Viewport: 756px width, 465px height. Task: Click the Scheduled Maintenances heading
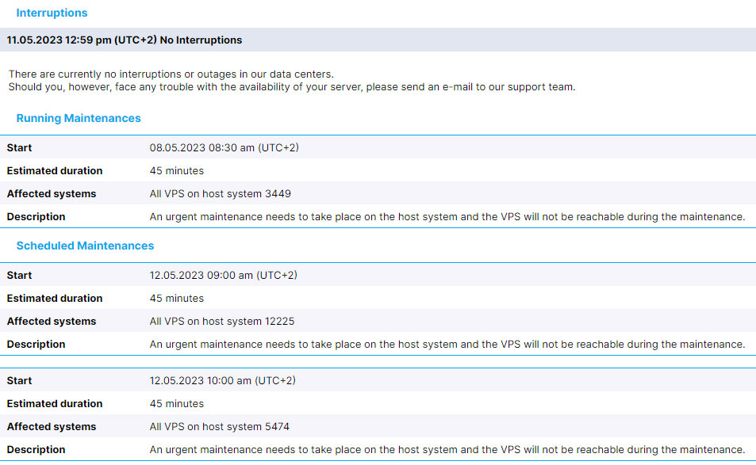[86, 246]
